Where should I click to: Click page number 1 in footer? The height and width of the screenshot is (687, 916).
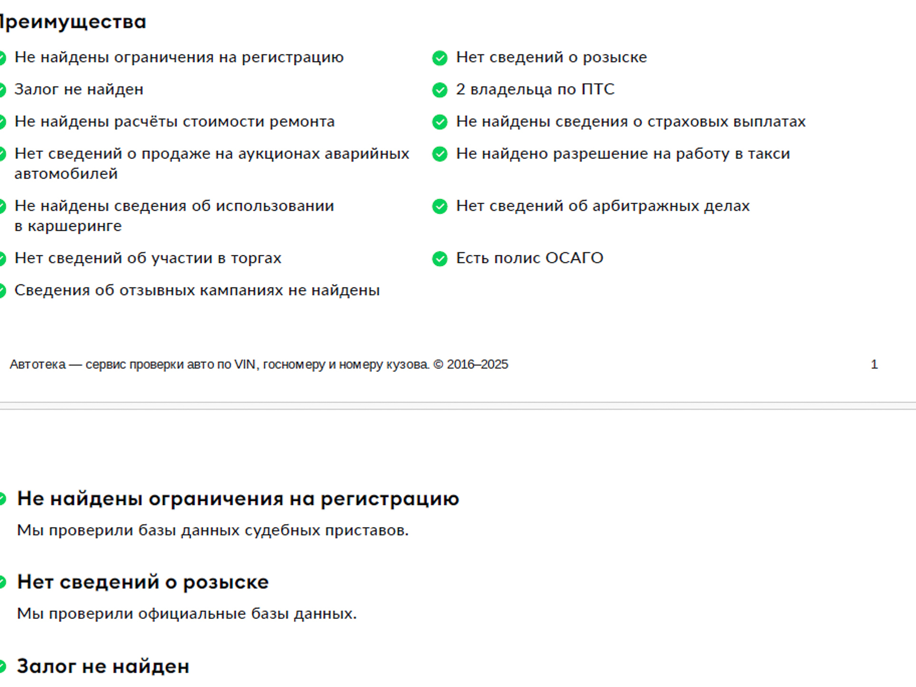coord(874,364)
